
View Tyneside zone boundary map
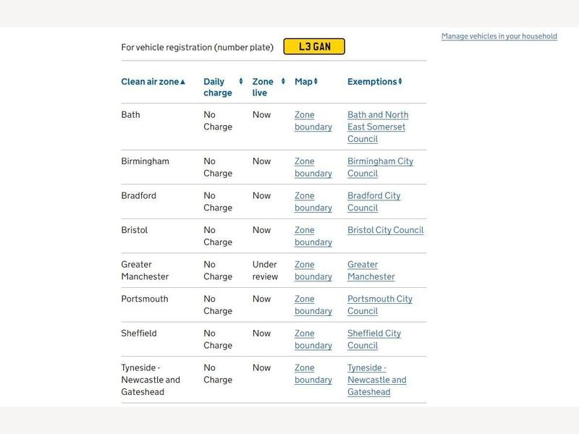point(313,373)
